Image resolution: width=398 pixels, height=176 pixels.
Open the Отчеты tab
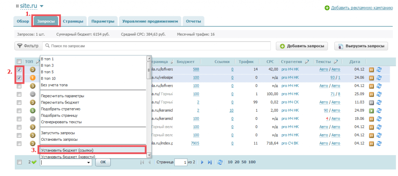pos(194,21)
